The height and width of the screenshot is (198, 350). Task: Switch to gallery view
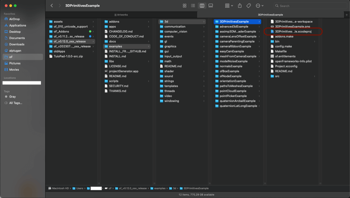point(211,6)
